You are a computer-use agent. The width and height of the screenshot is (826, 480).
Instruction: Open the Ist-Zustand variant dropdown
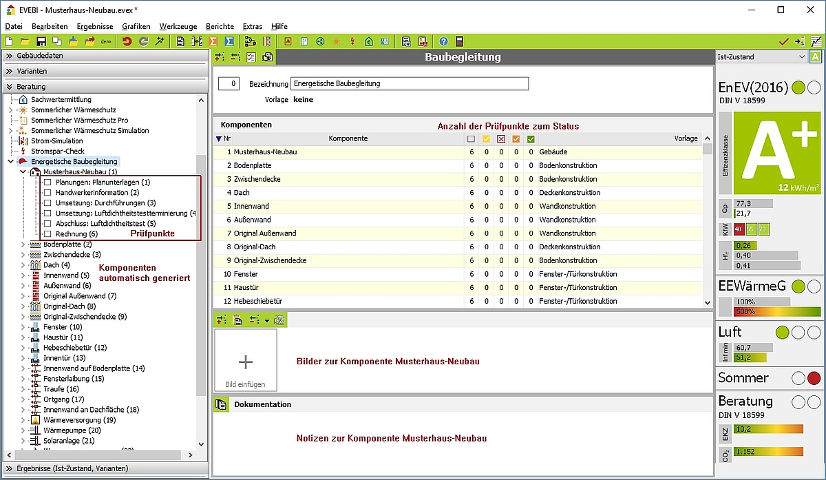761,57
